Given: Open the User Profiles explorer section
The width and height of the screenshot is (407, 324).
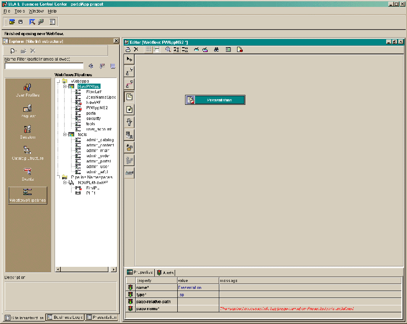Looking at the screenshot, I should [27, 90].
